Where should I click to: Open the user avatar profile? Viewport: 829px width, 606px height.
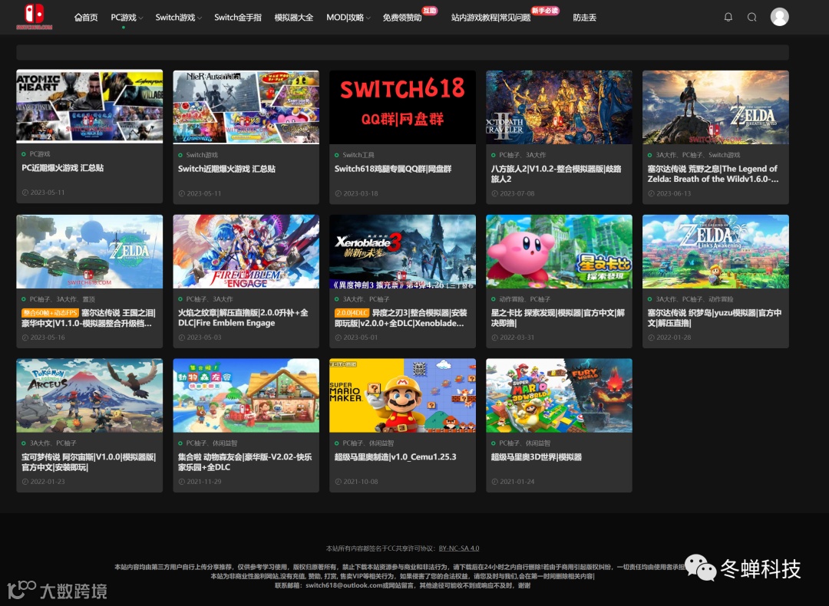click(x=779, y=17)
